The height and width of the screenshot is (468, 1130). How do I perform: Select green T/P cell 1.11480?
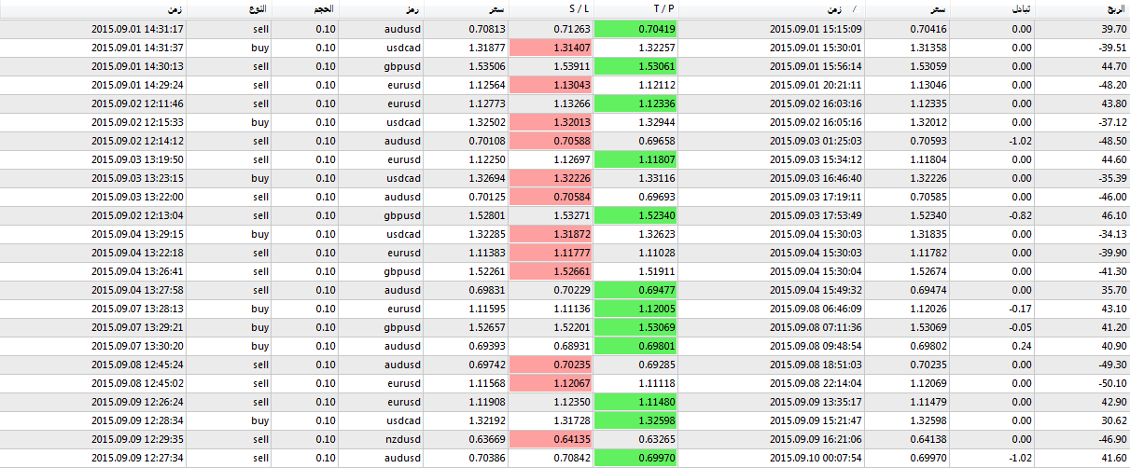(635, 402)
